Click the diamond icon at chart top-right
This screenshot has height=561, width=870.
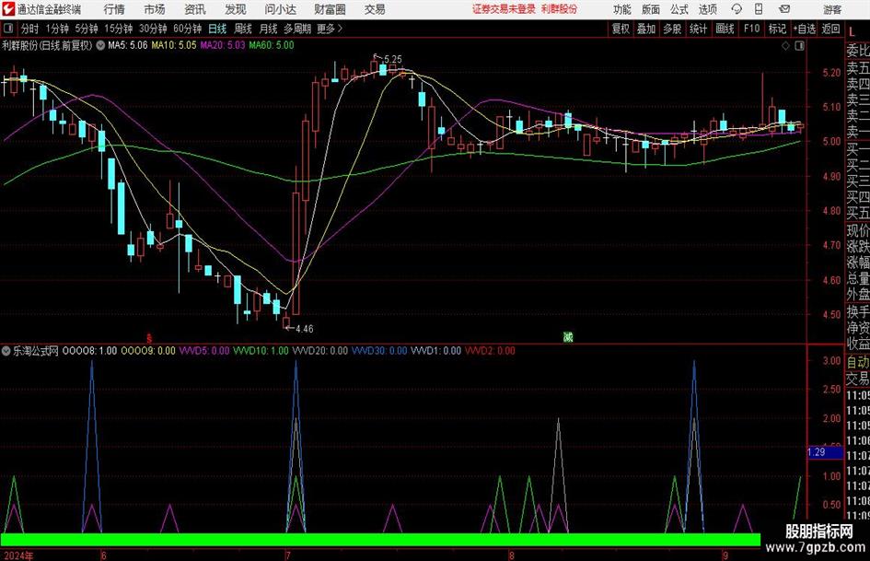(785, 45)
